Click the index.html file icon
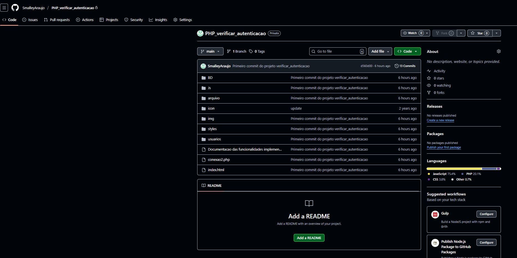This screenshot has height=258, width=517. click(x=204, y=170)
